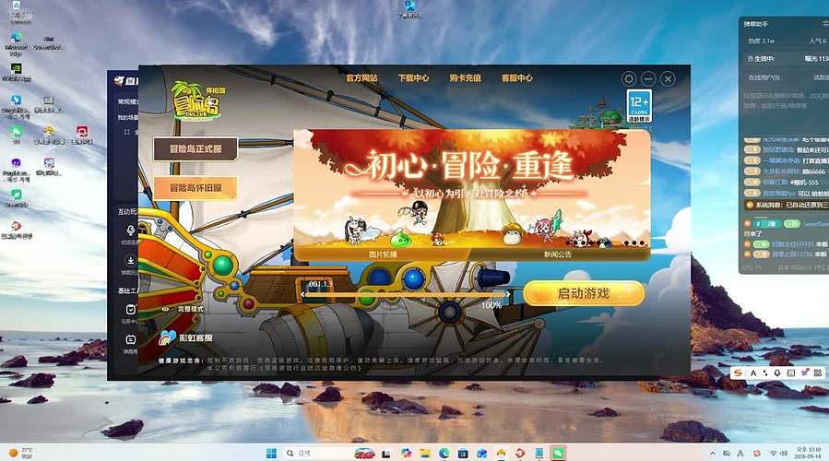Viewport: 829px width, 461px height.
Task: Click the volume speaker tray icon
Action: pyautogui.click(x=783, y=454)
